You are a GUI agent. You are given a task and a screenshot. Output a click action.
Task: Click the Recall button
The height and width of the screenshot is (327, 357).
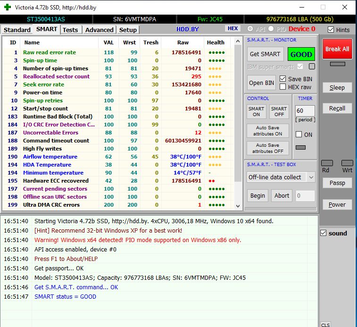(337, 108)
